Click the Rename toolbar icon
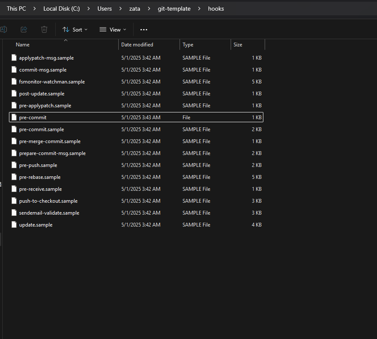Image resolution: width=377 pixels, height=339 pixels. pyautogui.click(x=3, y=29)
